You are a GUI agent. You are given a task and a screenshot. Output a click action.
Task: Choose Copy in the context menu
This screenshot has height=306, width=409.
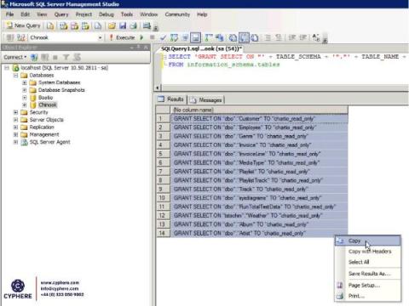click(368, 241)
